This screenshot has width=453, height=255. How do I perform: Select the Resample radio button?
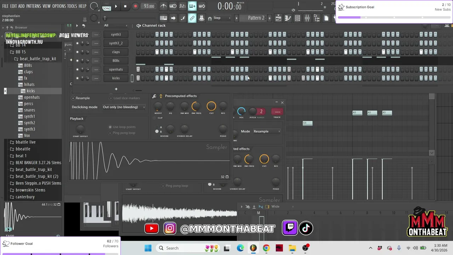[73, 98]
